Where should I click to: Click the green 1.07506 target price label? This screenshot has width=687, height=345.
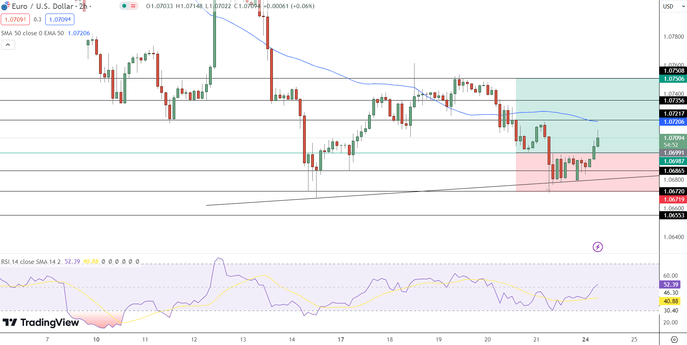(674, 79)
